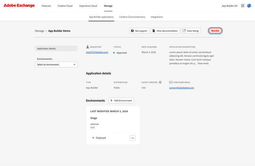Click the View documentation button
The image size is (255, 166).
coord(165,31)
